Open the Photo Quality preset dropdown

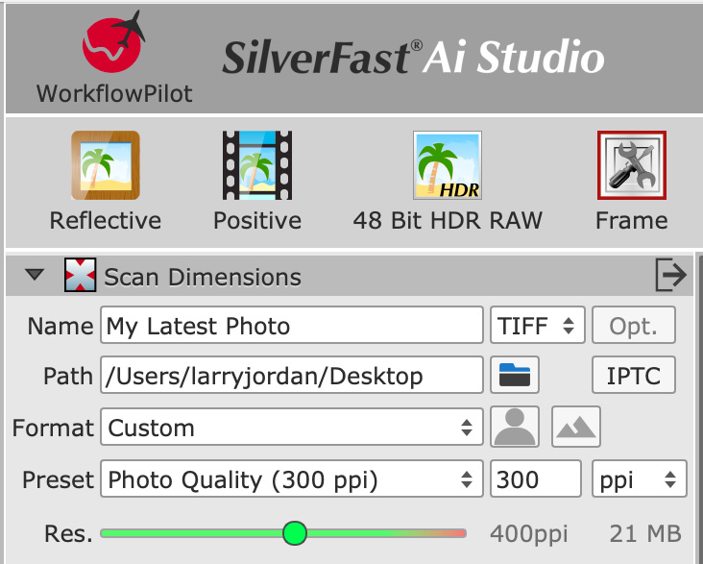(292, 478)
